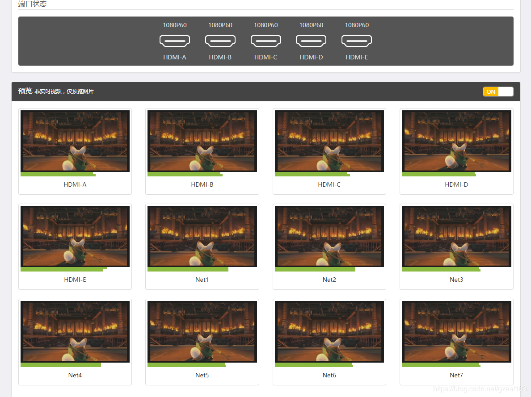Image resolution: width=531 pixels, height=397 pixels.
Task: Click the HDMI-D label in port status
Action: 311,57
